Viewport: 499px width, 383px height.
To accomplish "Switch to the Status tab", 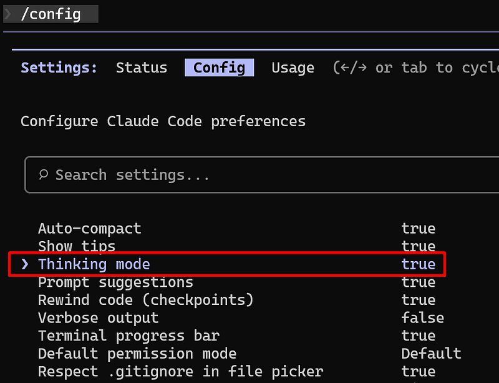I will coord(142,67).
